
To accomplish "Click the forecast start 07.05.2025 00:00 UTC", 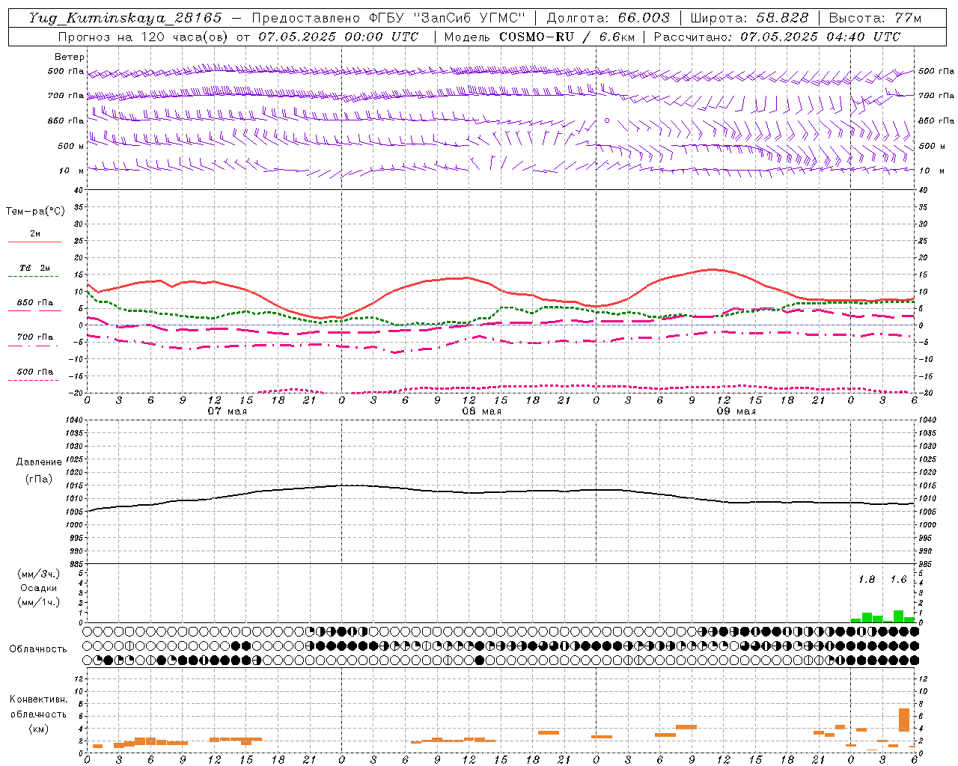I will coord(338,37).
